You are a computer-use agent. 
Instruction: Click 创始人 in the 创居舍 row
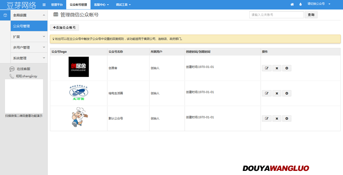coord(155,68)
